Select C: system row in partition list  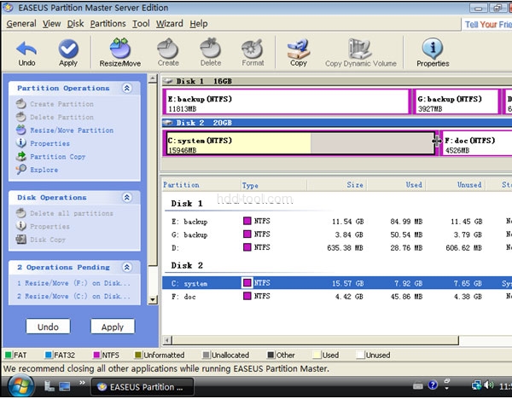coord(337,283)
